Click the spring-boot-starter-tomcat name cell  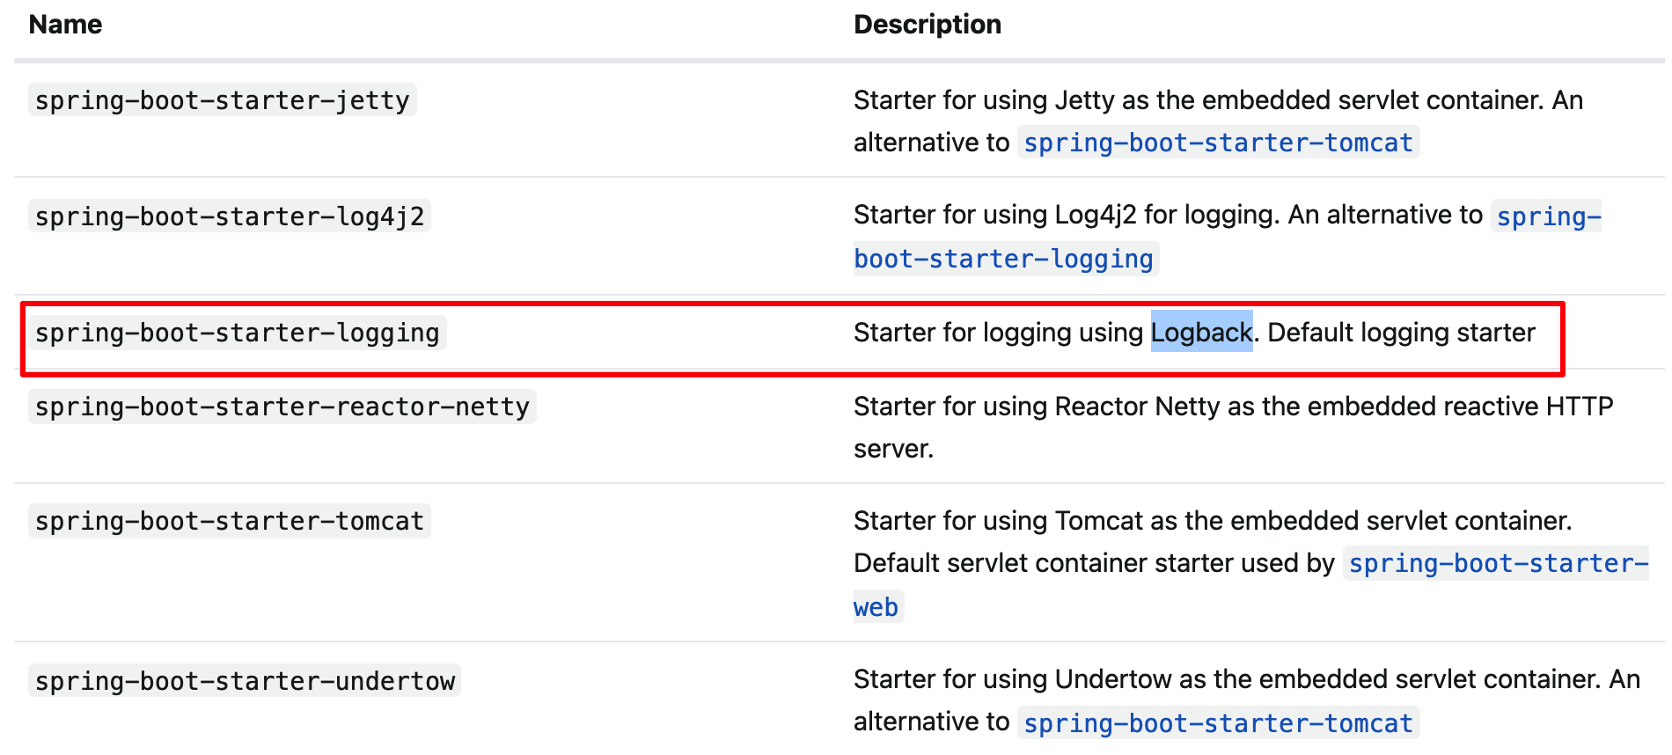(x=230, y=521)
